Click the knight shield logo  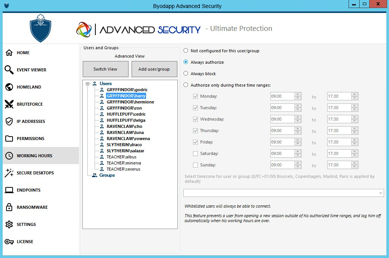[x=40, y=28]
